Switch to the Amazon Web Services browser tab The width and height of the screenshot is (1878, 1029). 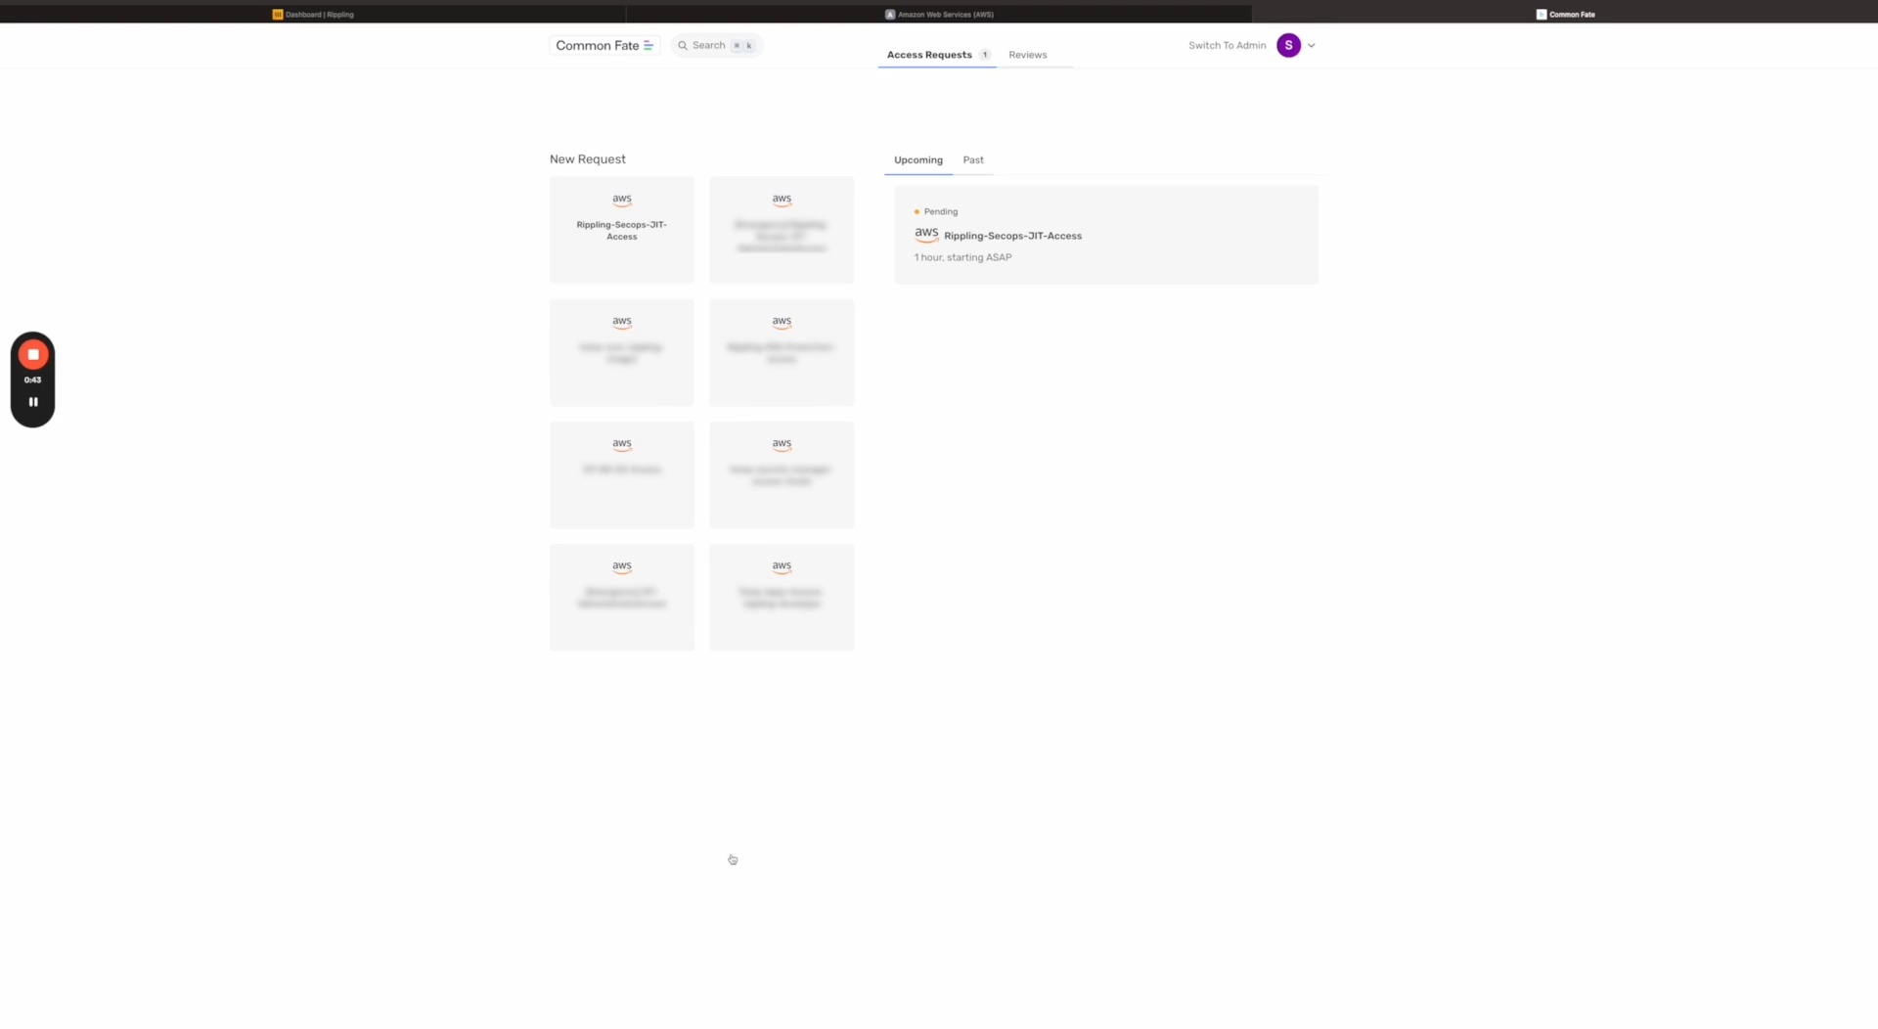[x=939, y=14]
